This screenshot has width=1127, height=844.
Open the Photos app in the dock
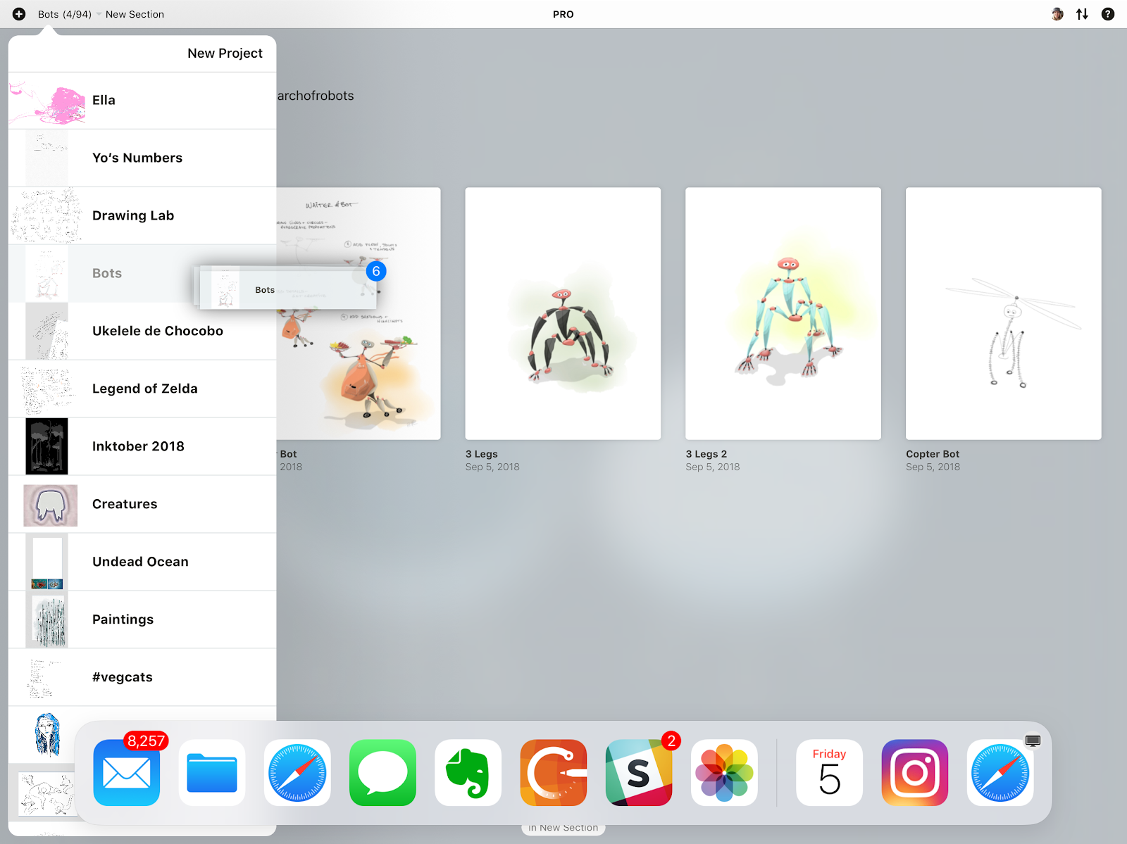(x=724, y=773)
